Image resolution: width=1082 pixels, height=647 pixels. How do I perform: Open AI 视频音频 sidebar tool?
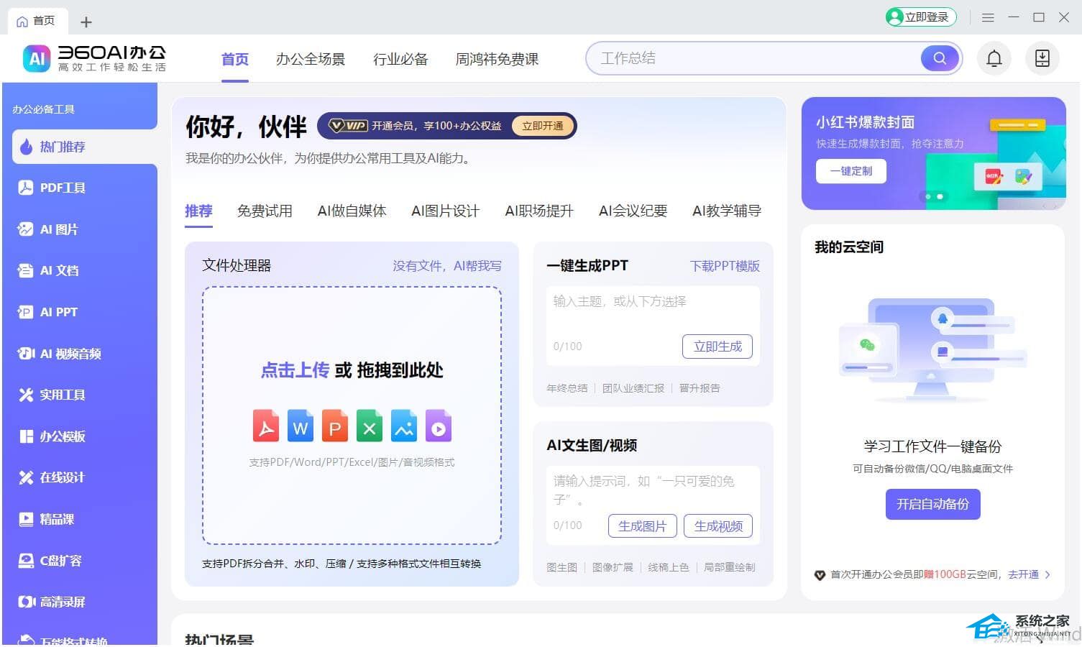[x=70, y=354]
